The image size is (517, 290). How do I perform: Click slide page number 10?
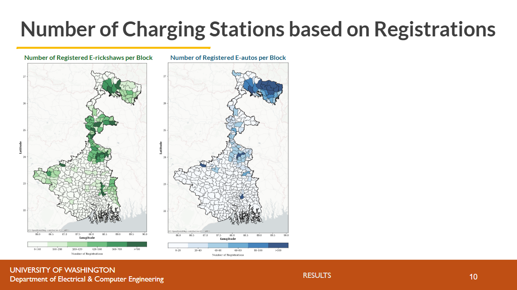[x=473, y=277]
